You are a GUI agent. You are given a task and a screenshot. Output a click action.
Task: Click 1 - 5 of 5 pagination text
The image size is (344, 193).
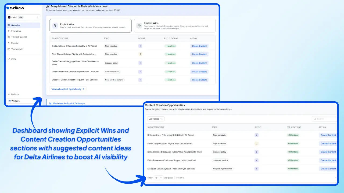(180, 178)
